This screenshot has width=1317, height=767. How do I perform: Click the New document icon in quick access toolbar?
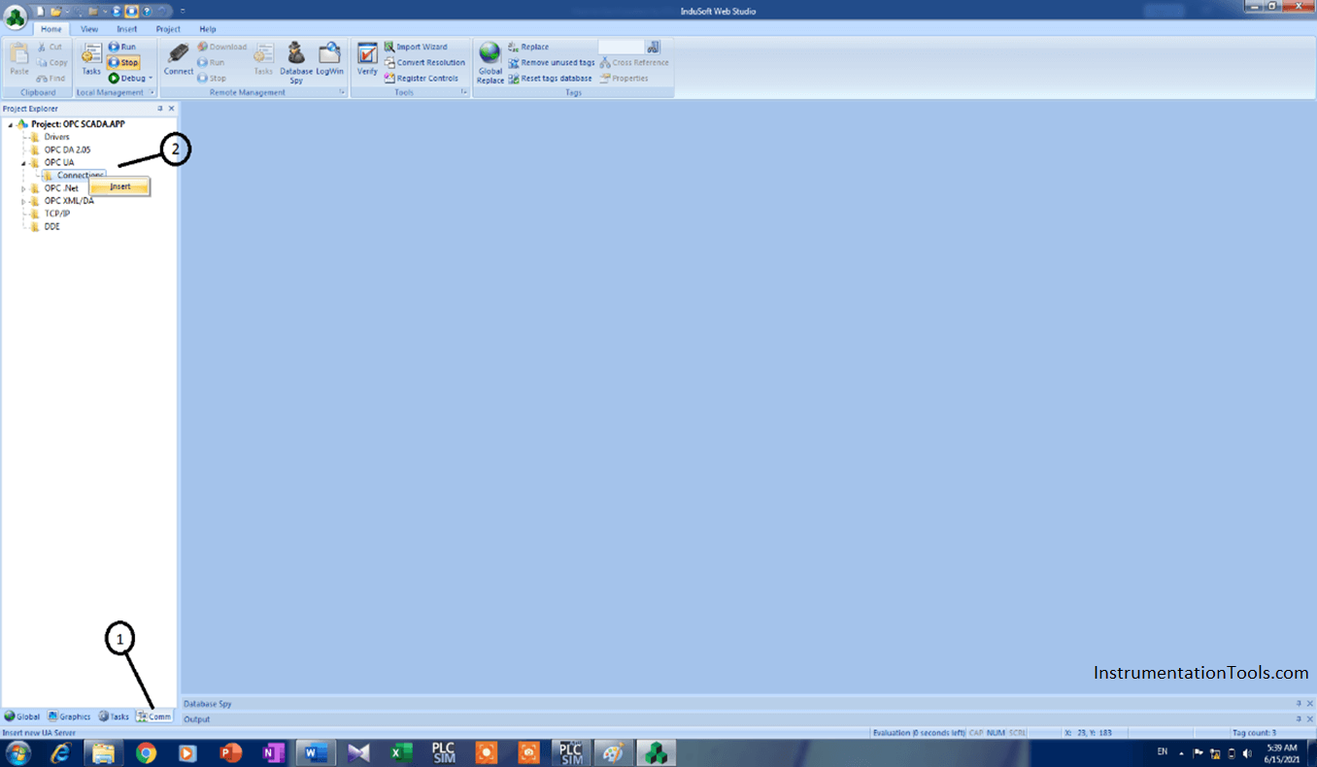click(x=41, y=11)
